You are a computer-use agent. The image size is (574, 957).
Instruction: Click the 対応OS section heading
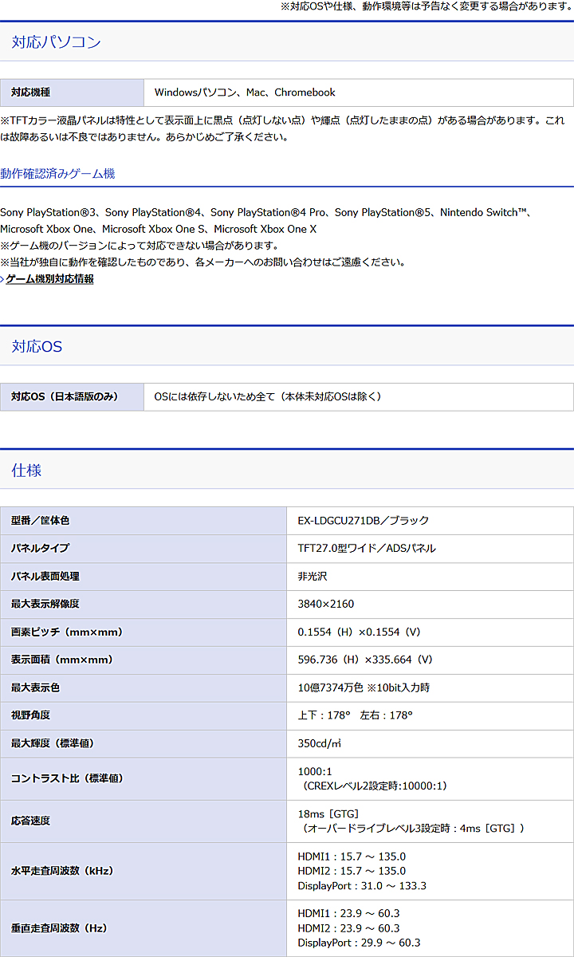tap(37, 347)
